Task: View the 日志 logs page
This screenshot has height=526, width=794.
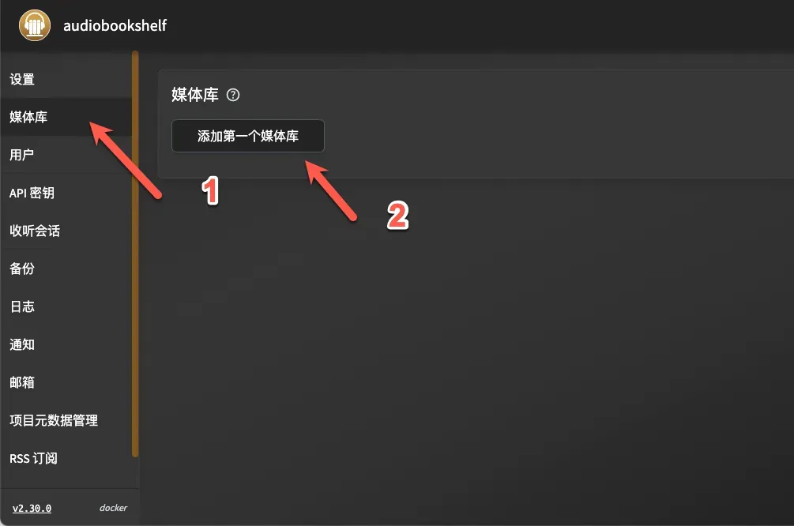Action: click(66, 306)
